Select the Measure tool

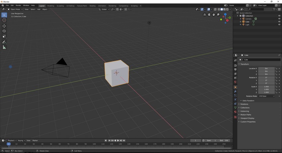[4, 47]
